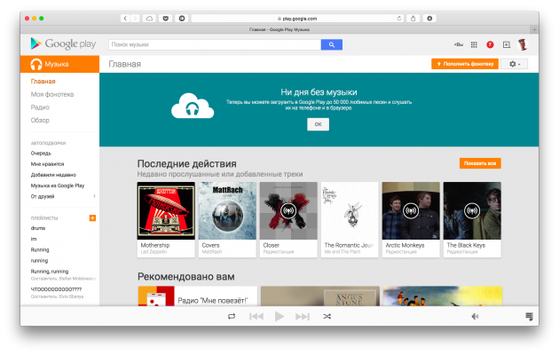The width and height of the screenshot is (559, 355).
Task: Click the Музыка section header
Action: coord(60,64)
